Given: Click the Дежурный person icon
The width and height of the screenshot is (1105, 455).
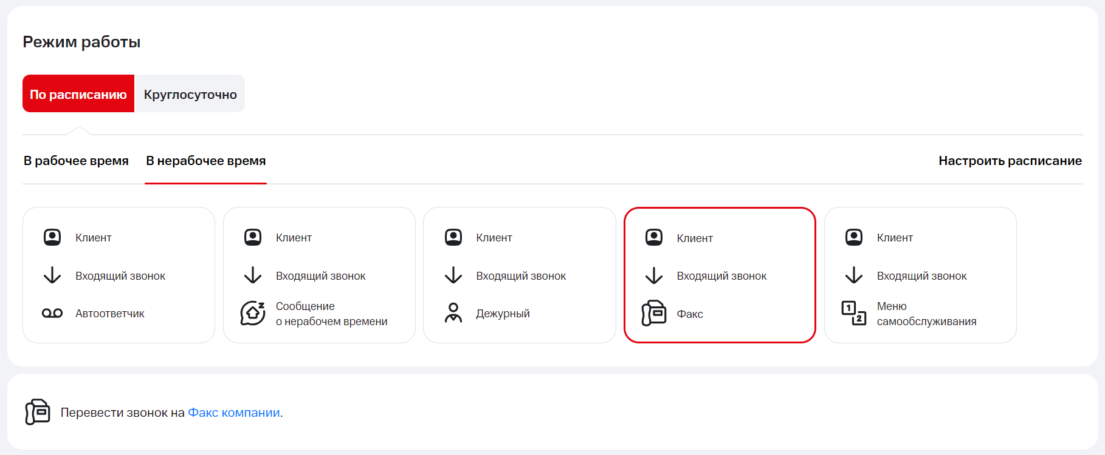Looking at the screenshot, I should click(x=453, y=313).
